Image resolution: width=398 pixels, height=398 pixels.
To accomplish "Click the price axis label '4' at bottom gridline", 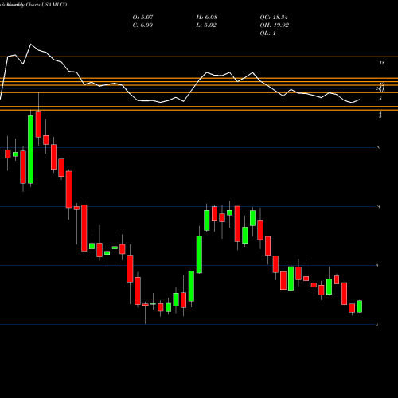I will pyautogui.click(x=377, y=325).
